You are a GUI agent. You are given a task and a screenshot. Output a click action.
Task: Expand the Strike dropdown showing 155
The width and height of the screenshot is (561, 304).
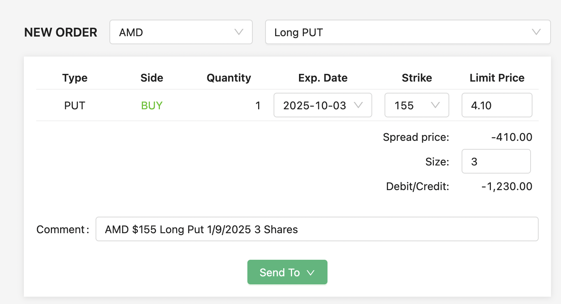click(x=417, y=105)
